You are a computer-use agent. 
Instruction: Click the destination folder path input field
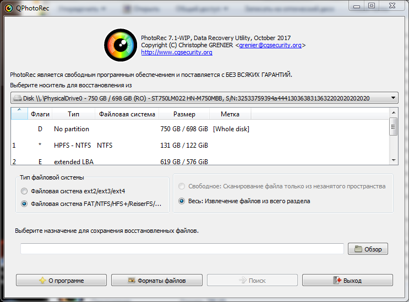point(182,249)
